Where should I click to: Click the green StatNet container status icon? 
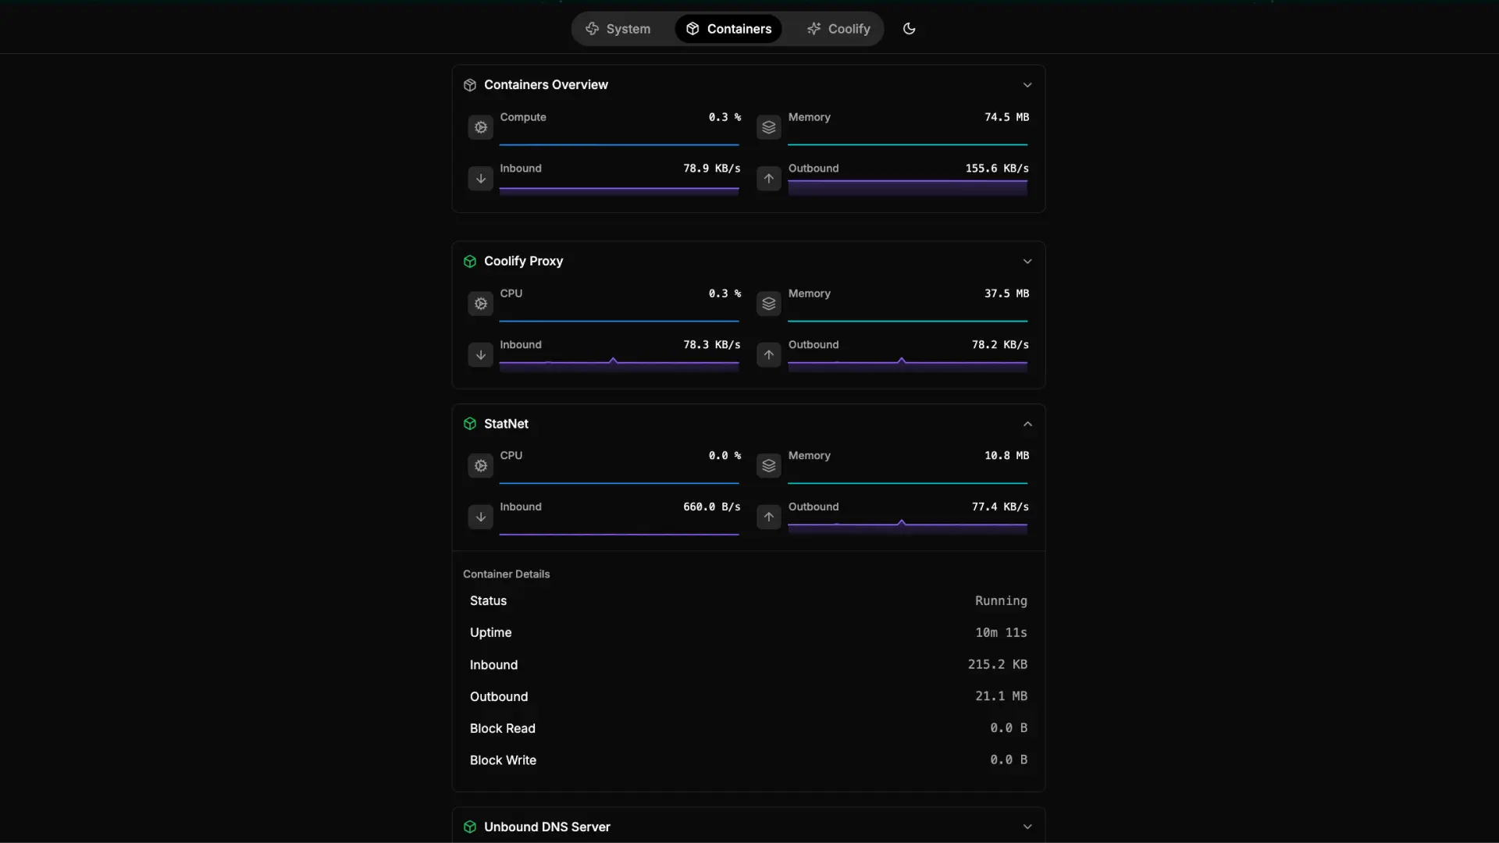[469, 424]
